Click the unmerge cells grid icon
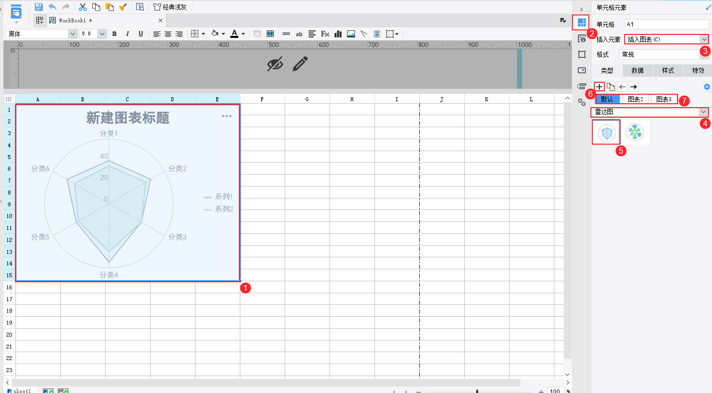Screen dimensions: 712x393 270,34
